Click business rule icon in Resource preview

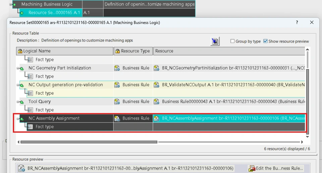click(21, 168)
